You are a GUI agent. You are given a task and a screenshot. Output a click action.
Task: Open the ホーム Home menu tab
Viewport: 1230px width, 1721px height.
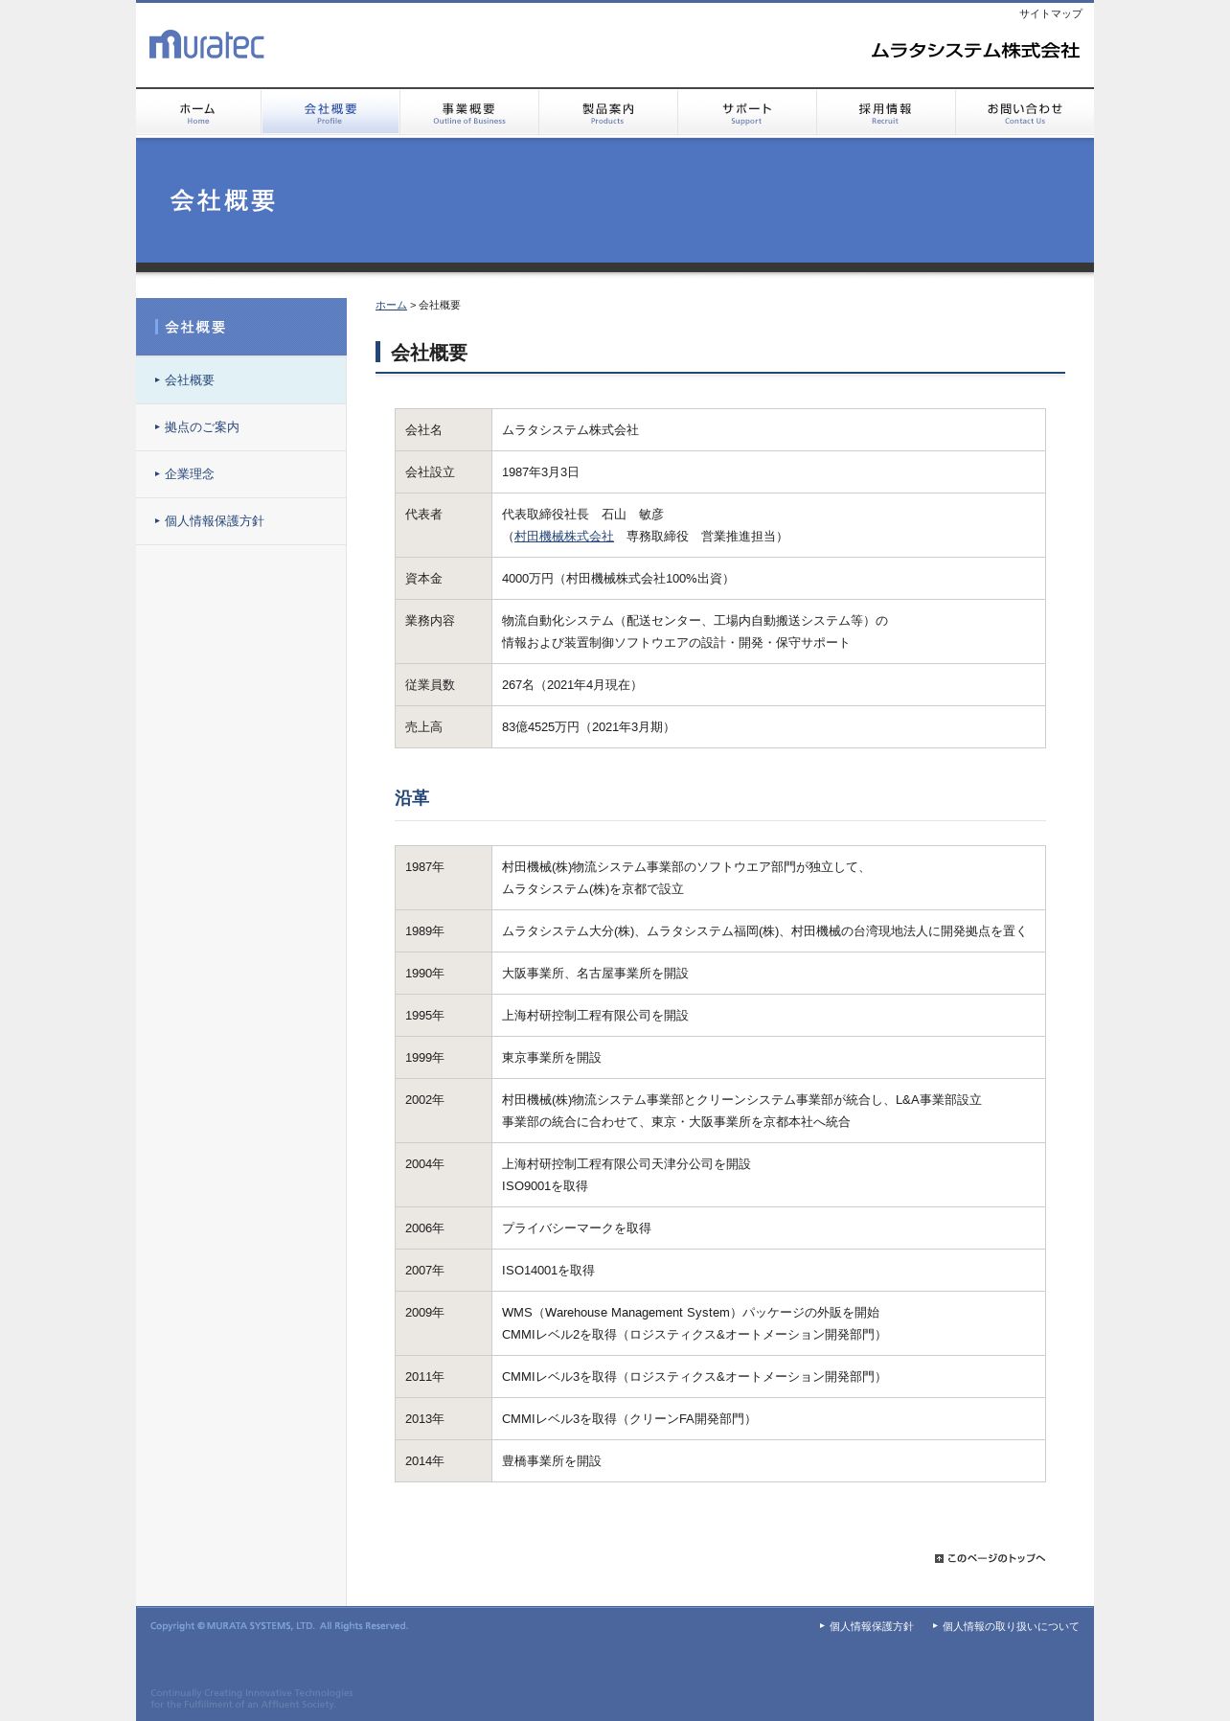(198, 112)
